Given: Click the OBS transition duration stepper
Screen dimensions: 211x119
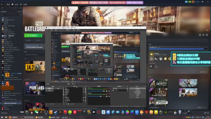Looking at the screenshot, I should 127,90.
